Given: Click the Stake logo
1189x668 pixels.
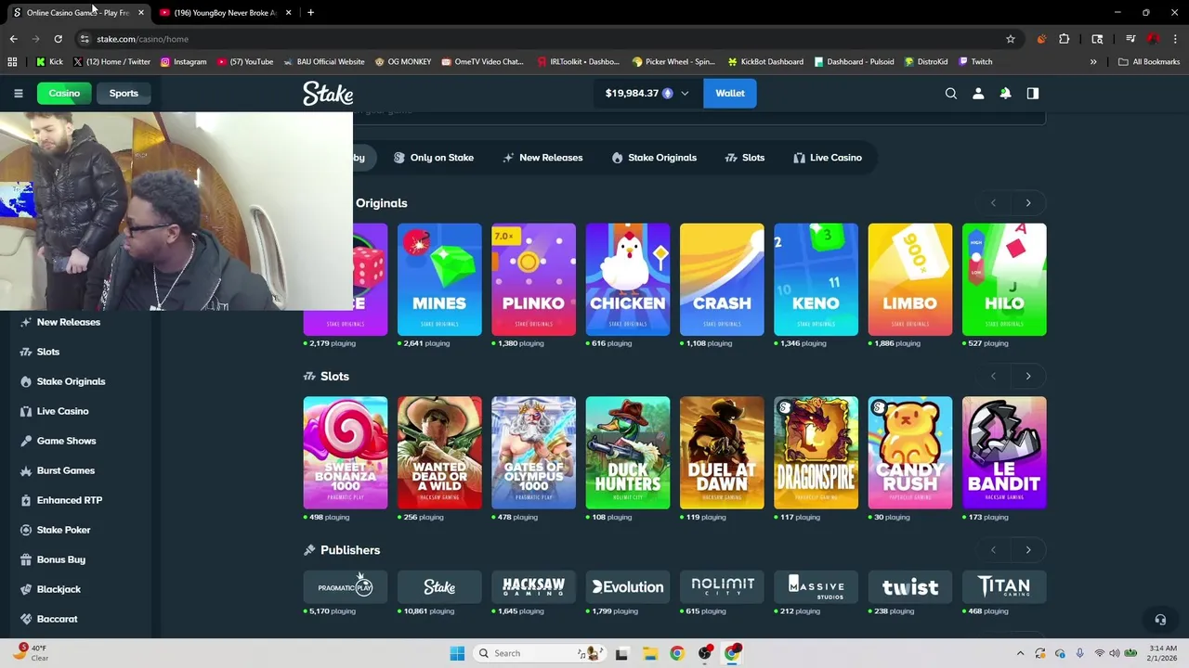Looking at the screenshot, I should click(x=328, y=93).
